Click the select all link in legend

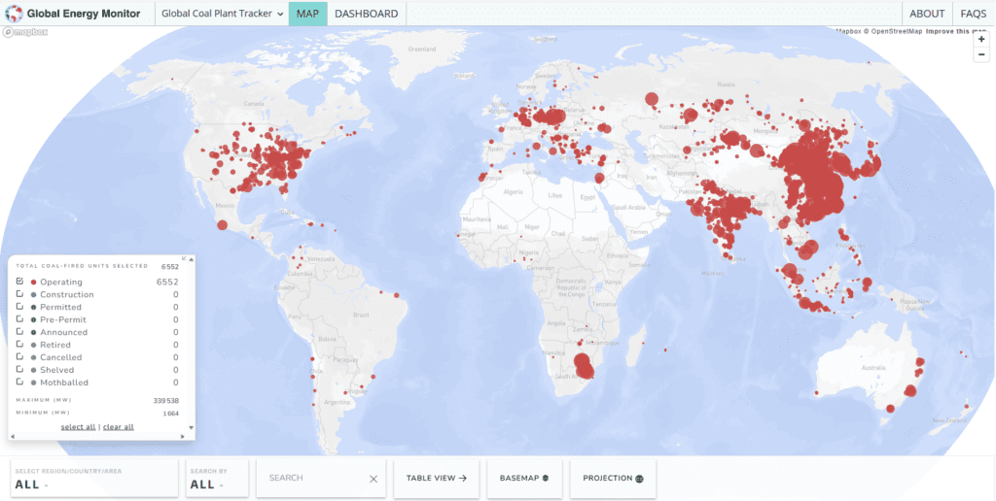(78, 427)
